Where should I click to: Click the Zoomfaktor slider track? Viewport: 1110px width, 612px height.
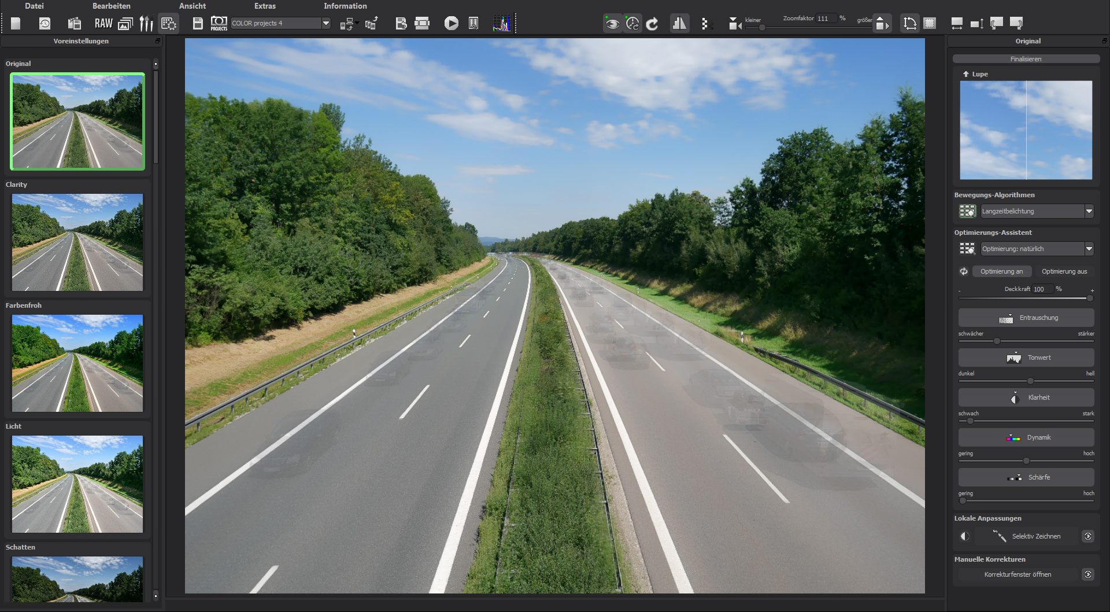(809, 27)
